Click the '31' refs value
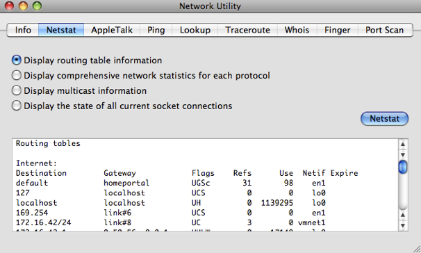This screenshot has width=421, height=253. (x=247, y=183)
